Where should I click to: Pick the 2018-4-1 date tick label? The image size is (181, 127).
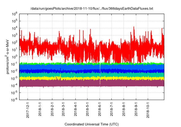click(x=76, y=109)
